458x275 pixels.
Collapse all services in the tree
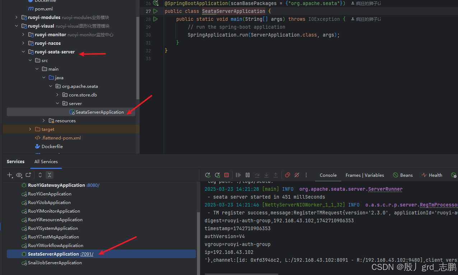50,175
